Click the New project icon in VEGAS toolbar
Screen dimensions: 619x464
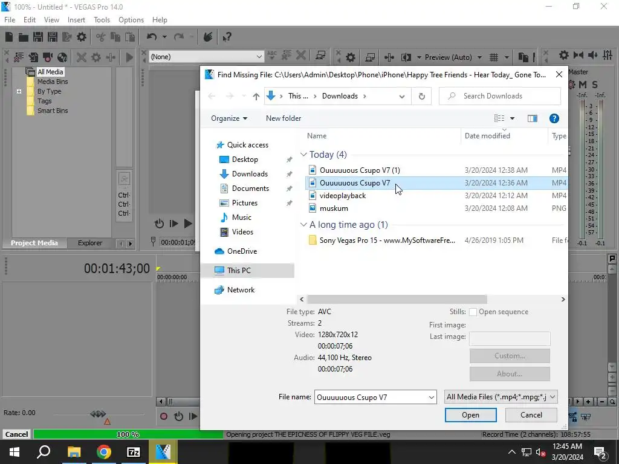9,37
